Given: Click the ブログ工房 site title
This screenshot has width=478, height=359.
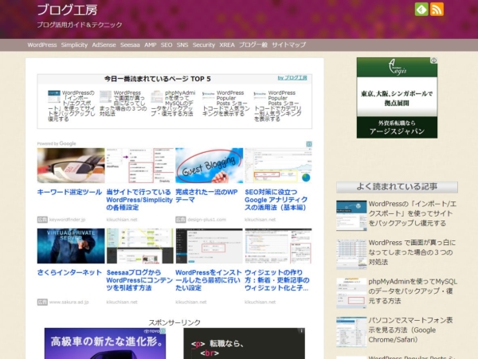Looking at the screenshot, I should pyautogui.click(x=68, y=10).
